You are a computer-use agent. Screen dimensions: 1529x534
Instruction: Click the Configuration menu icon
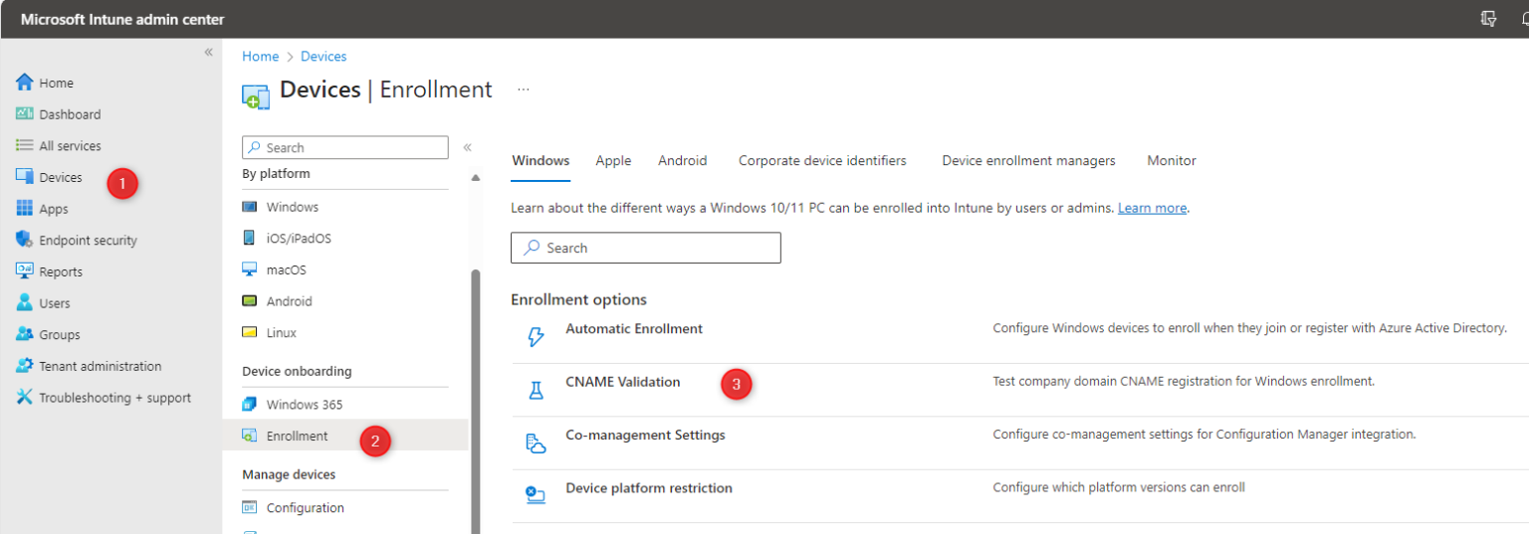point(250,507)
